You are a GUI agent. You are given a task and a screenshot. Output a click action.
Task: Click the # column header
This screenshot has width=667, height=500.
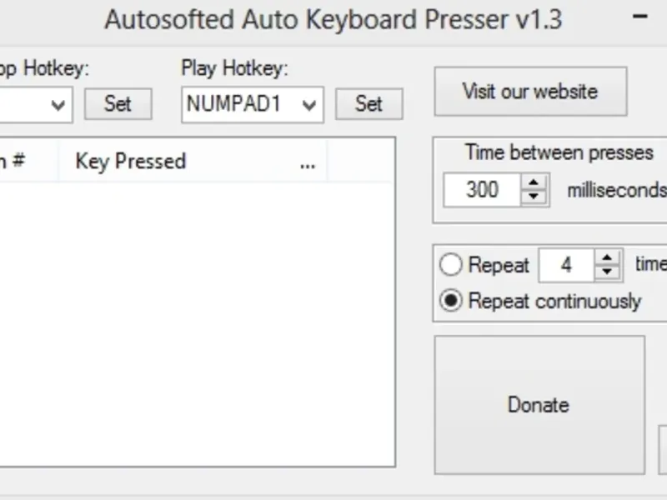(17, 161)
